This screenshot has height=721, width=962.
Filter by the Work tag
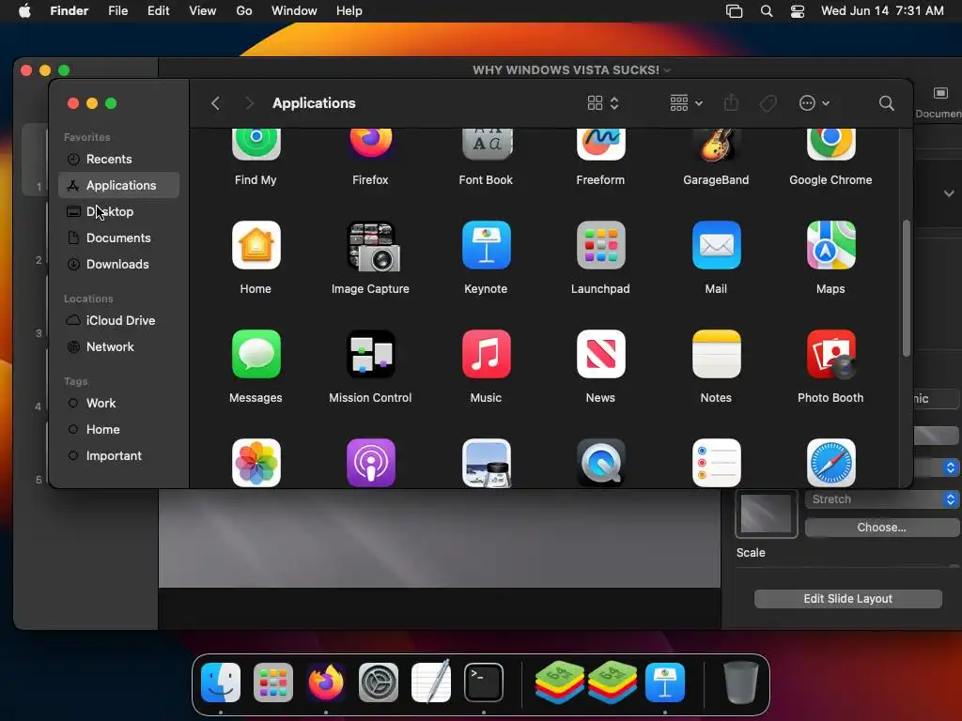pos(119,404)
